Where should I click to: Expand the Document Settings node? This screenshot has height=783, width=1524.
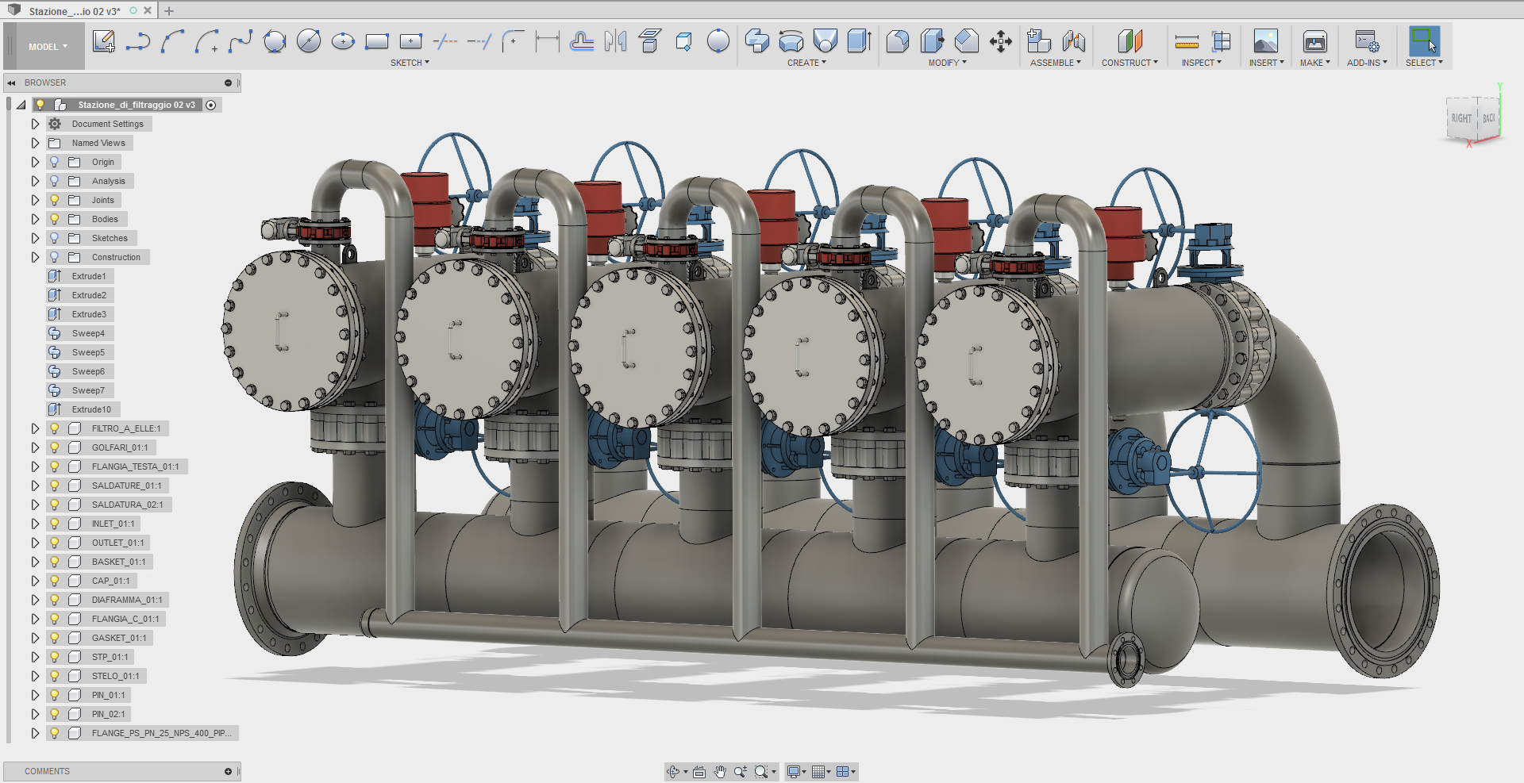[35, 124]
